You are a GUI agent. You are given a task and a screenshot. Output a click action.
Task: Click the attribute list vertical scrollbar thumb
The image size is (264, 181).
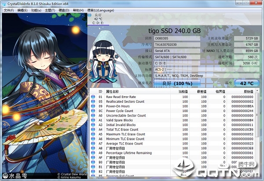pos(257,115)
